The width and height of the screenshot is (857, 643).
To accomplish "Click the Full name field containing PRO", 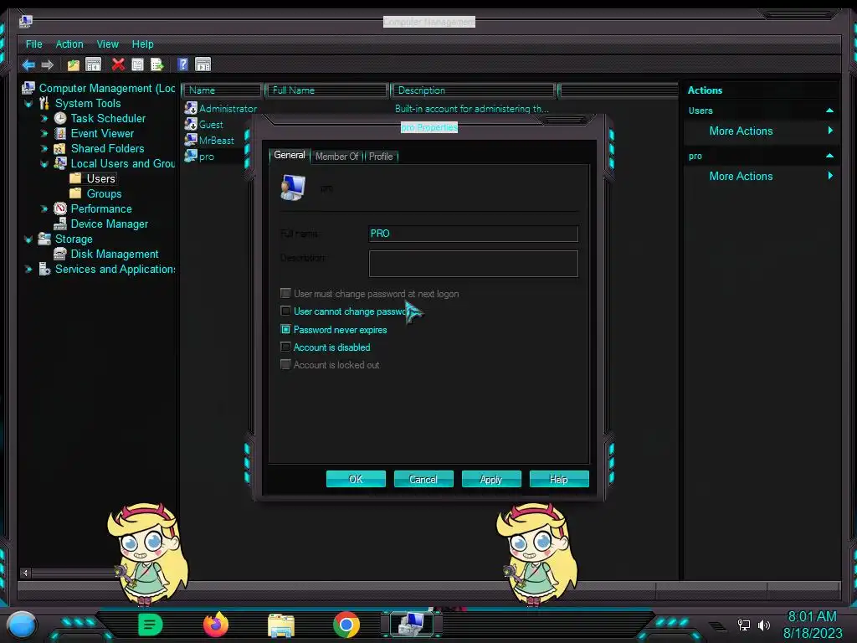I will point(474,234).
